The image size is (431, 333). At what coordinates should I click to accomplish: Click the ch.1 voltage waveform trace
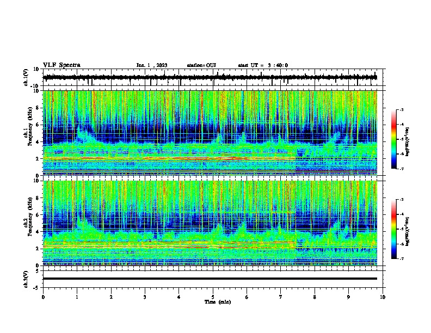coord(210,77)
